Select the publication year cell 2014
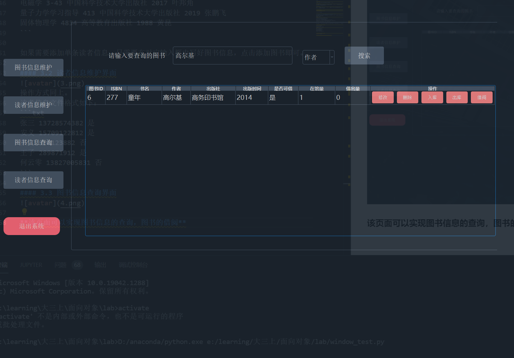Image resolution: width=514 pixels, height=358 pixels. click(x=252, y=98)
